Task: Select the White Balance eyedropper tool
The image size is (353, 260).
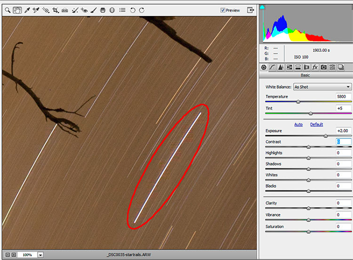Action: coord(27,11)
